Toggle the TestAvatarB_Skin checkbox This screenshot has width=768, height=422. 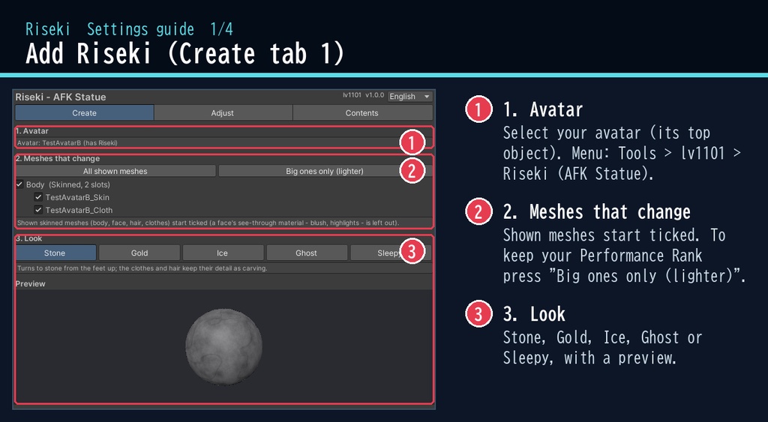38,197
